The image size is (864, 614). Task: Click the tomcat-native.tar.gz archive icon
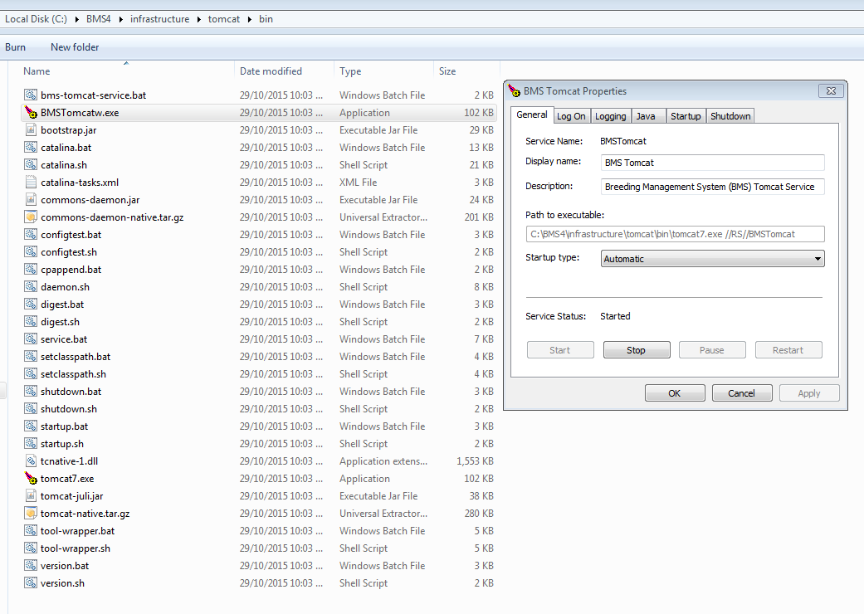pos(31,514)
